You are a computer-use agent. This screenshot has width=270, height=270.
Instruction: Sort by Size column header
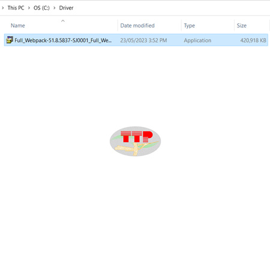242,26
